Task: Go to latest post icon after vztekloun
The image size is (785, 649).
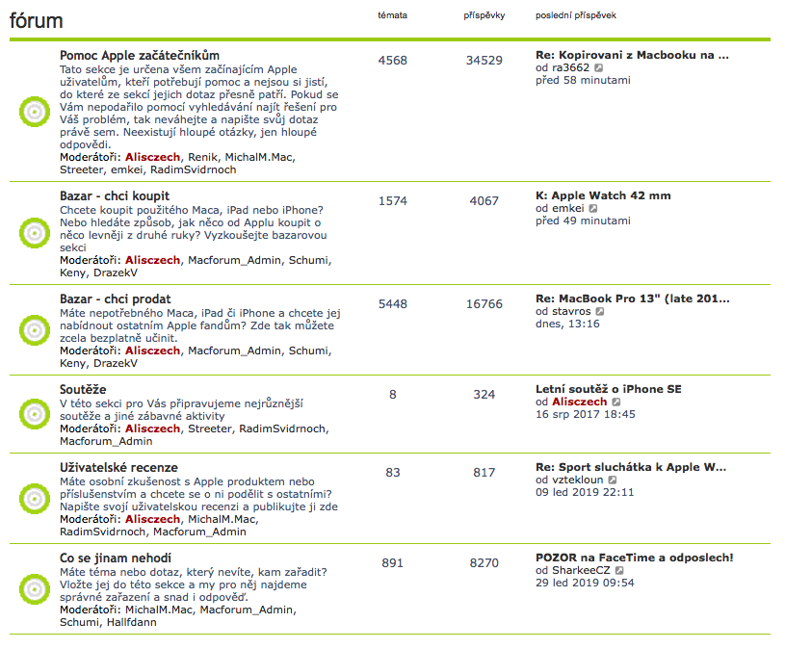Action: point(612,480)
